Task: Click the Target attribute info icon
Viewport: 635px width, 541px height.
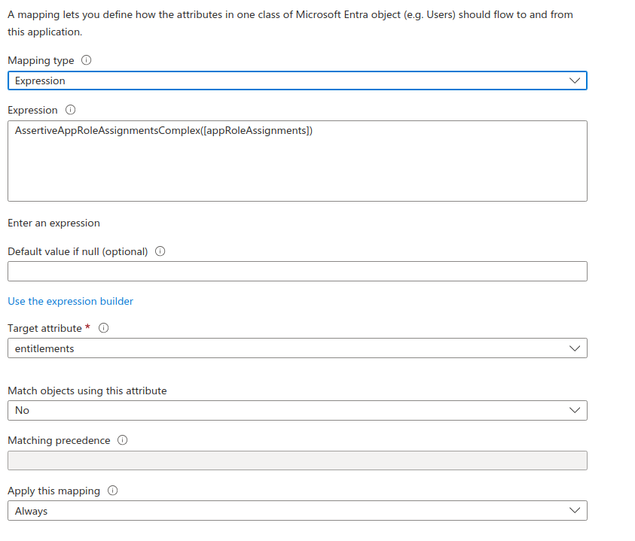Action: pyautogui.click(x=104, y=328)
